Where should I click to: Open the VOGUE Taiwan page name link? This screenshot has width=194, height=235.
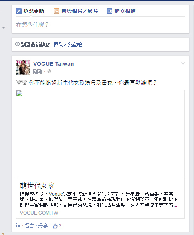[54, 64]
